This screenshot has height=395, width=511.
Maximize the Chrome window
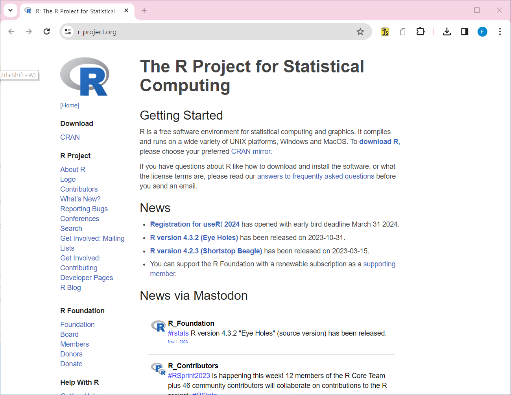tap(477, 10)
